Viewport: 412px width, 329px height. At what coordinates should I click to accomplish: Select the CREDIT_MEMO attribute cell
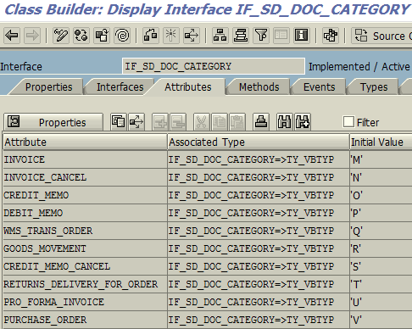(x=85, y=195)
